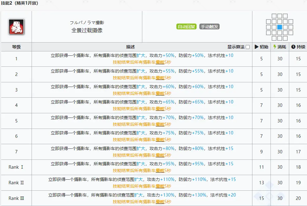Open 晕眩 link in Rank Ⅲ row
The height and width of the screenshot is (206, 307).
point(160,202)
